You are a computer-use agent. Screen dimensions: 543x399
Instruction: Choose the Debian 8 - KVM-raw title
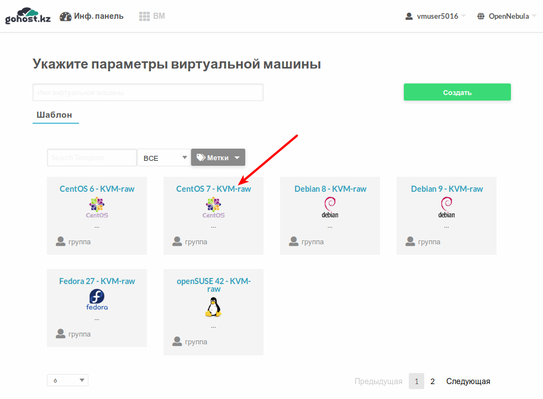(x=330, y=189)
